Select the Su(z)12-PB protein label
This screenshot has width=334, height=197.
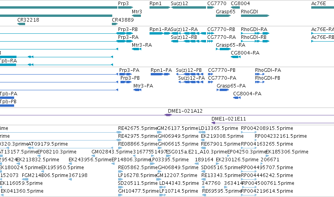189,70
